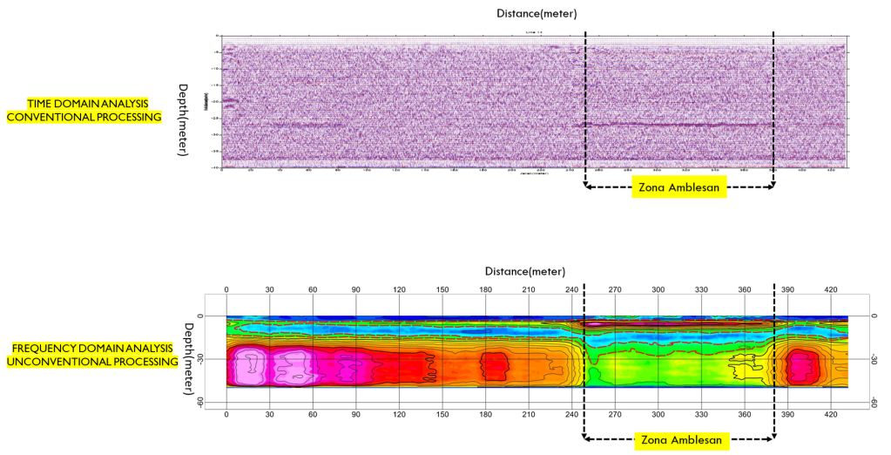
Task: Click the 270 tick on top distance axis
Action: [x=615, y=289]
